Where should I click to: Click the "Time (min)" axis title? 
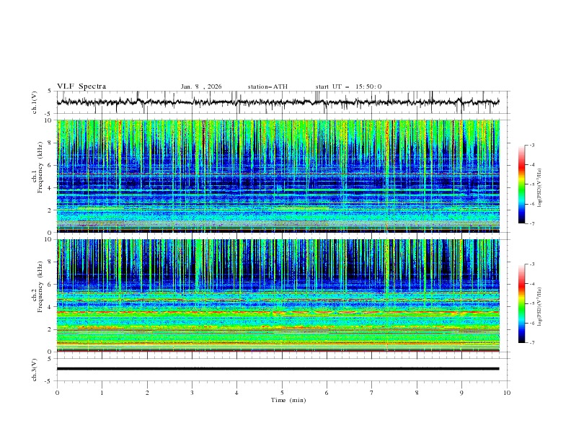click(x=288, y=400)
